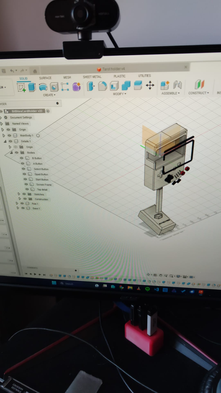
Task: Select the Press Pull tool
Action: [x=91, y=86]
